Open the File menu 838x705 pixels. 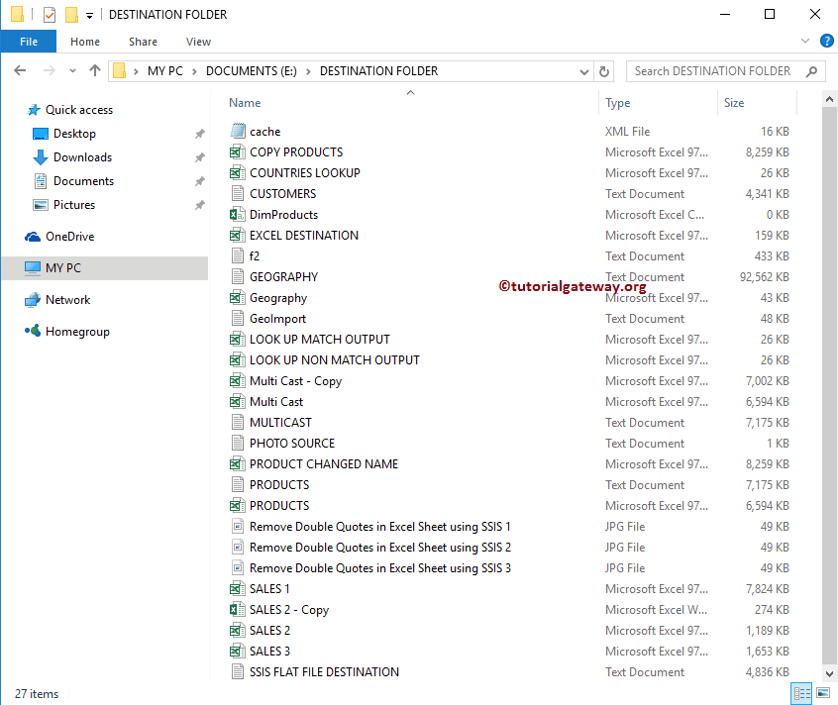(x=29, y=42)
